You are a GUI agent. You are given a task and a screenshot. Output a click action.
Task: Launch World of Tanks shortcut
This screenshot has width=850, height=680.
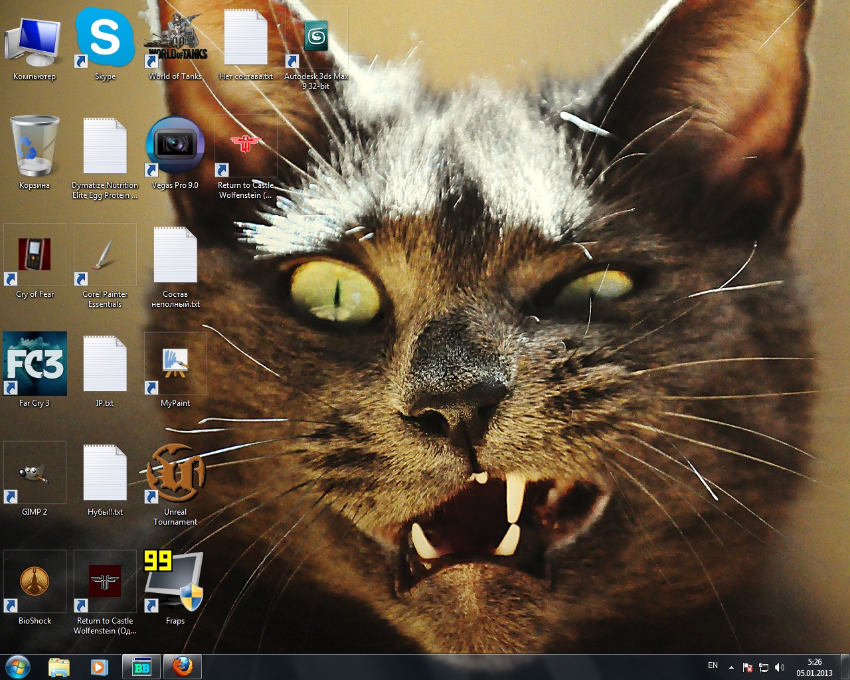point(175,41)
